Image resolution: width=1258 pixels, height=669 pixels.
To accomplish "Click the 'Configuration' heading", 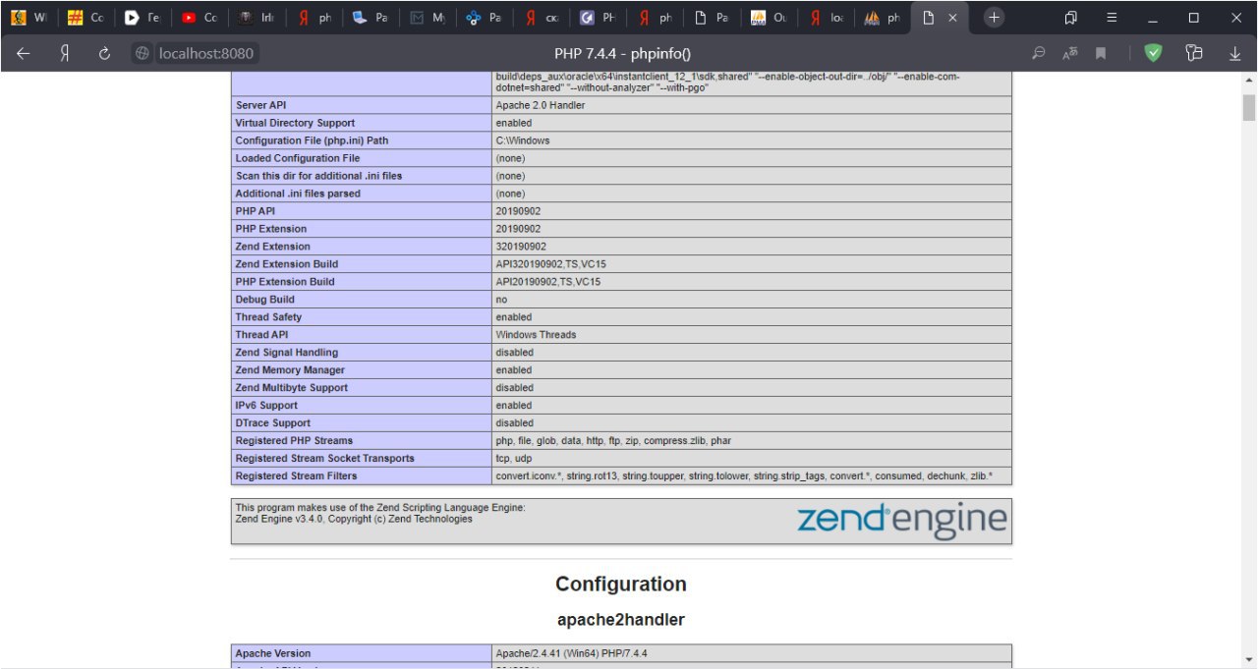I will [621, 585].
